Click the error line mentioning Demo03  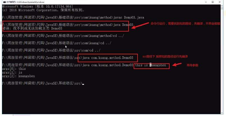tap(32, 28)
